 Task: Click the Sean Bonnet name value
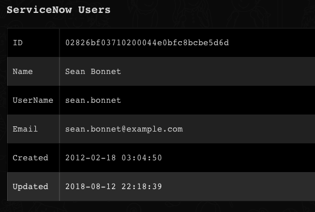click(93, 71)
